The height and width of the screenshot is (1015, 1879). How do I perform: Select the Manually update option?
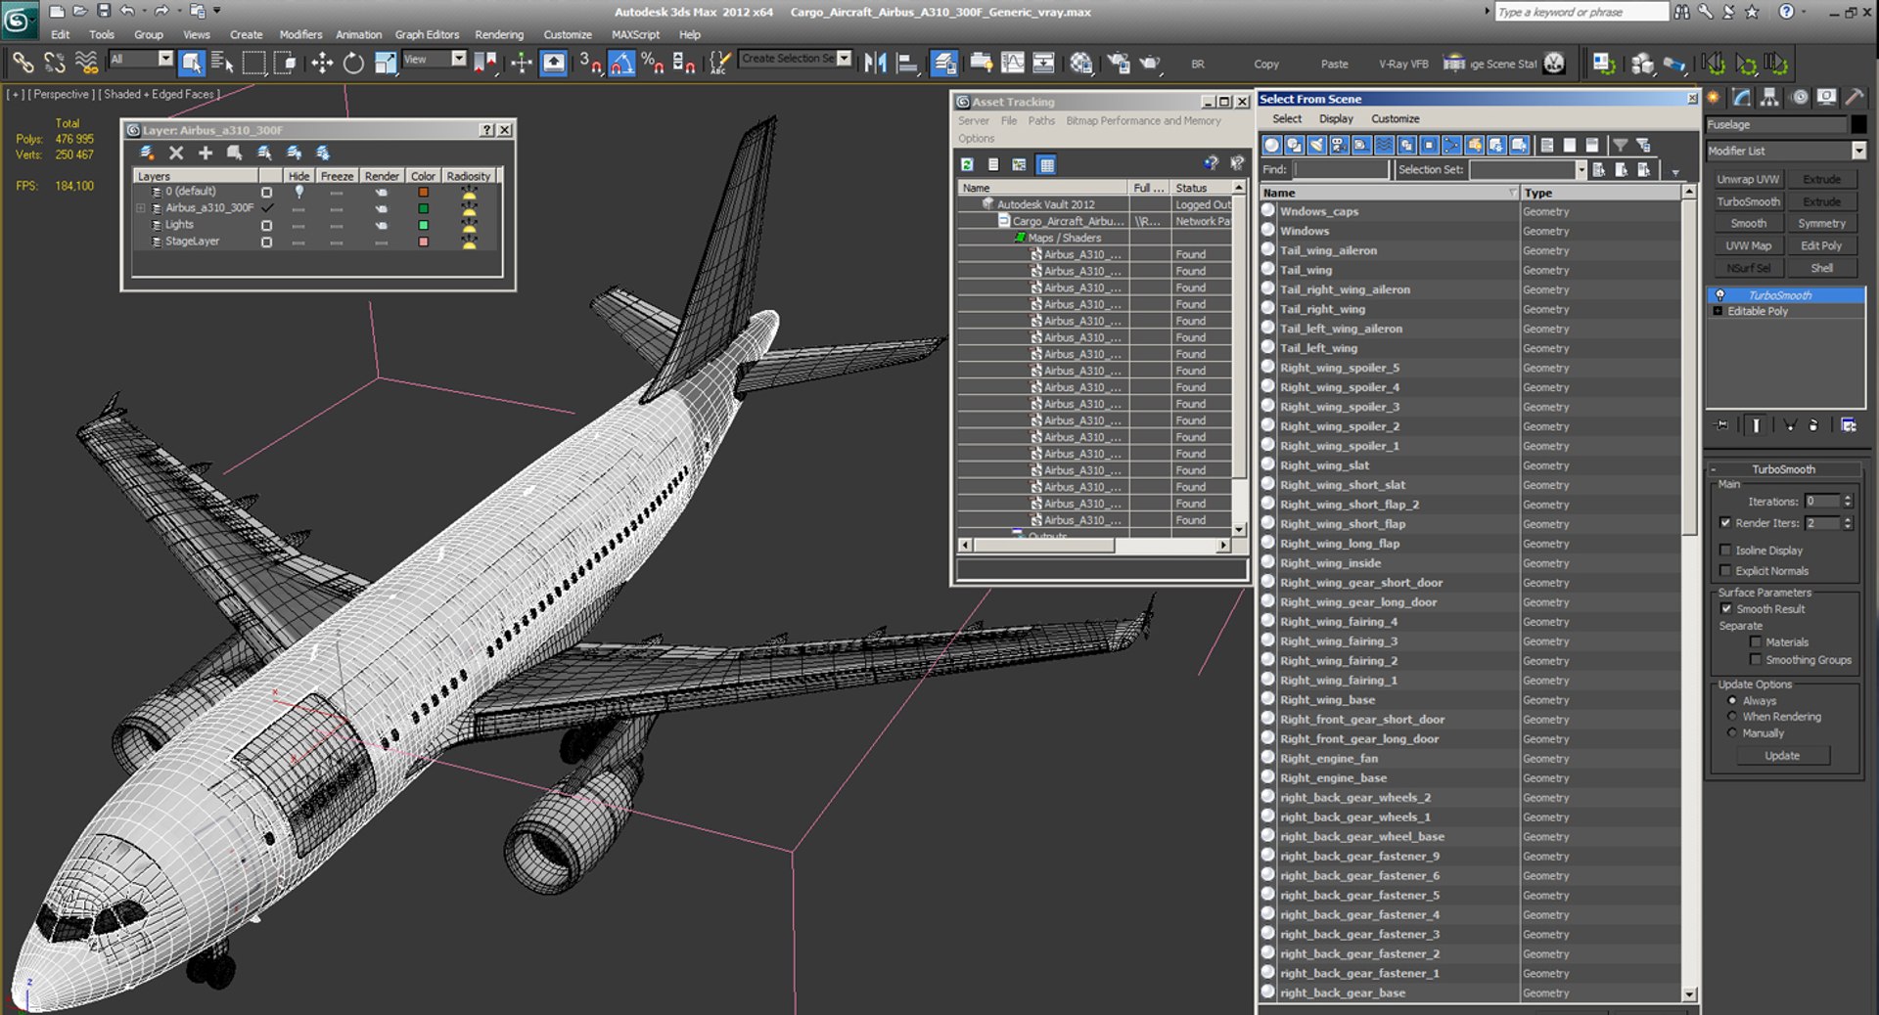[1732, 733]
